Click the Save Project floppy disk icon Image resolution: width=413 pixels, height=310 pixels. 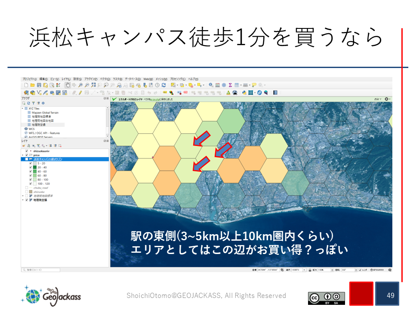click(x=39, y=85)
